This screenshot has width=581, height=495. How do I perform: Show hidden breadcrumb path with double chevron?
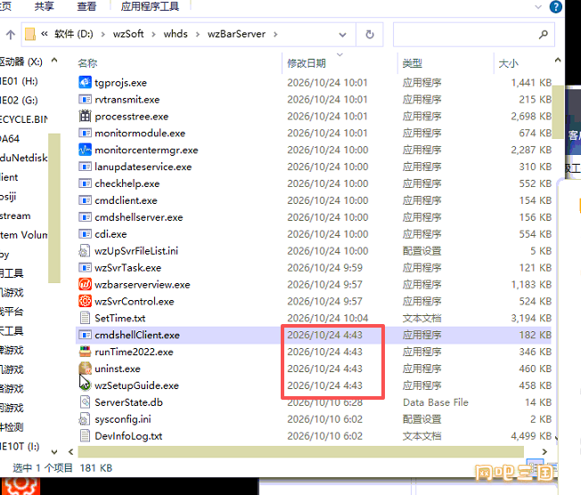pyautogui.click(x=45, y=34)
